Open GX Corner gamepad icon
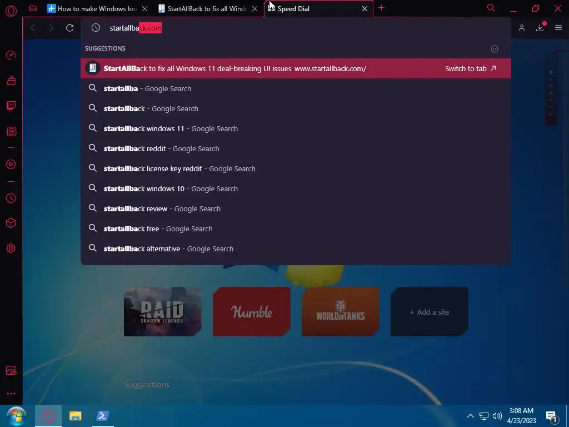The width and height of the screenshot is (569, 427). (33, 8)
